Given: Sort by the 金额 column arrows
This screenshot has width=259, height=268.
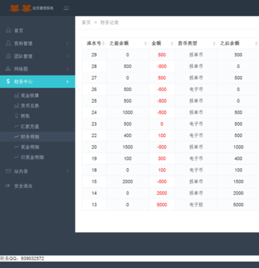Looking at the screenshot, I should (x=172, y=43).
